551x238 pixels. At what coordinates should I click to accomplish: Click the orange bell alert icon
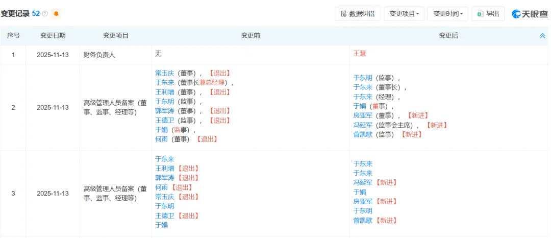(x=56, y=14)
